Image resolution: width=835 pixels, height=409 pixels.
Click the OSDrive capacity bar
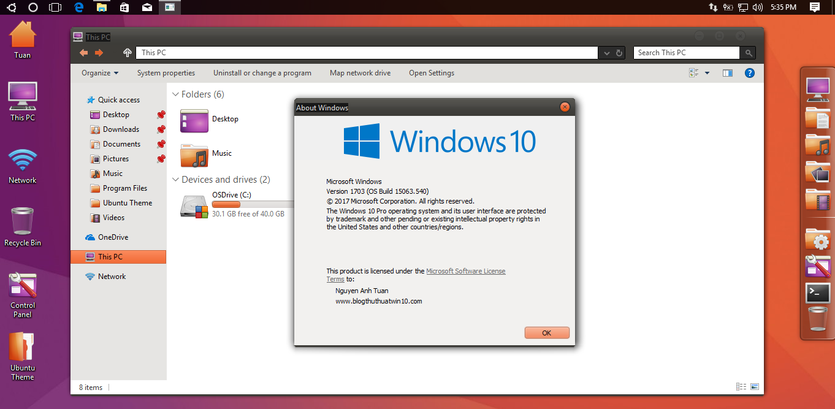coord(226,204)
